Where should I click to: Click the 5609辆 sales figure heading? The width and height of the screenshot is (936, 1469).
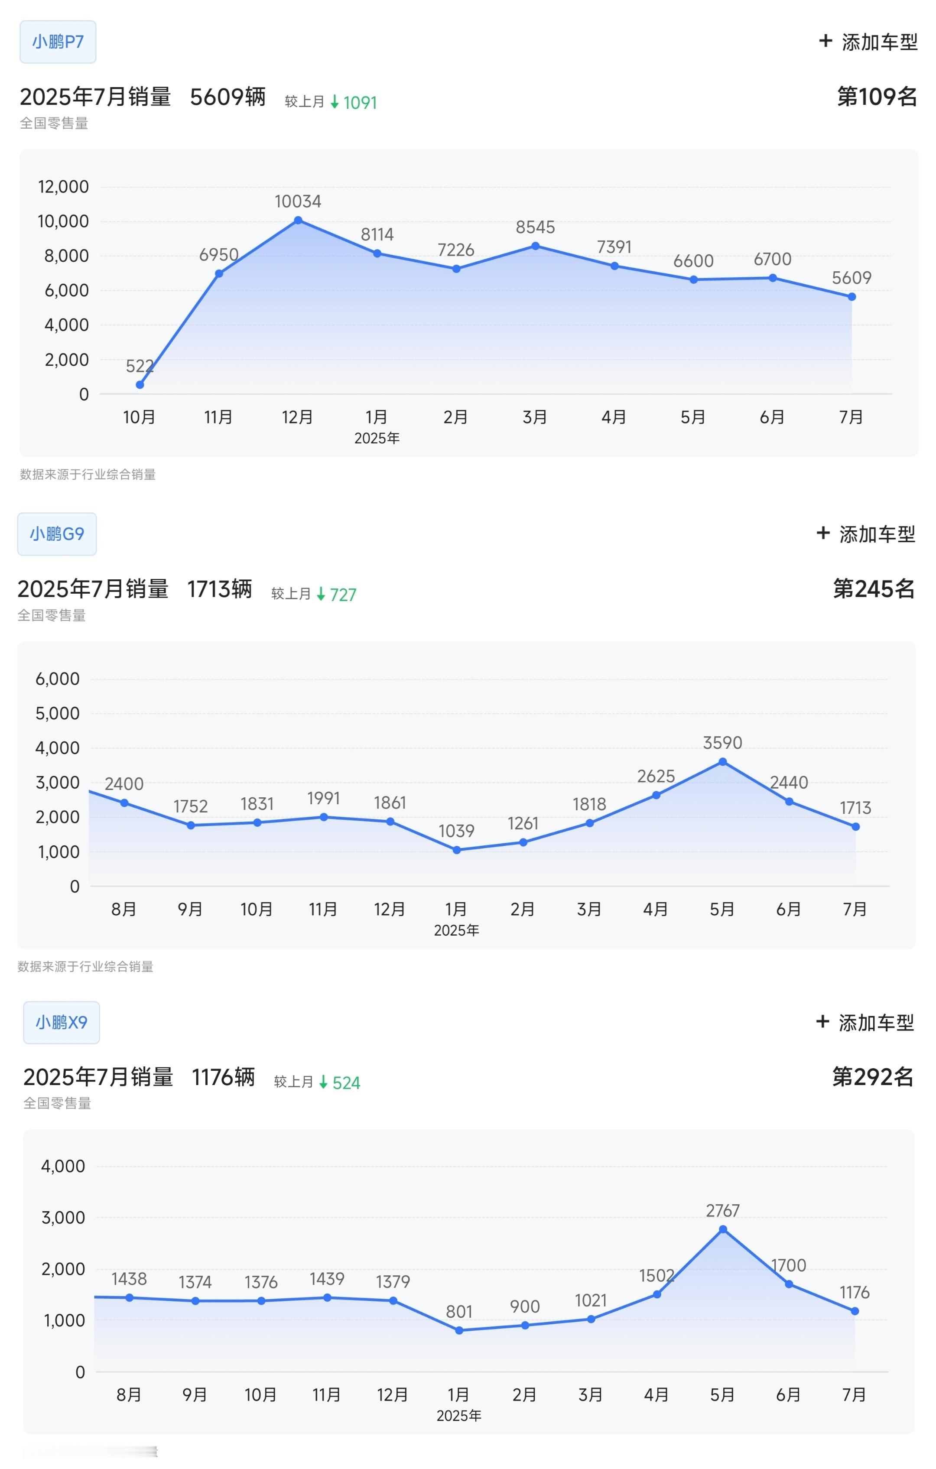228,96
